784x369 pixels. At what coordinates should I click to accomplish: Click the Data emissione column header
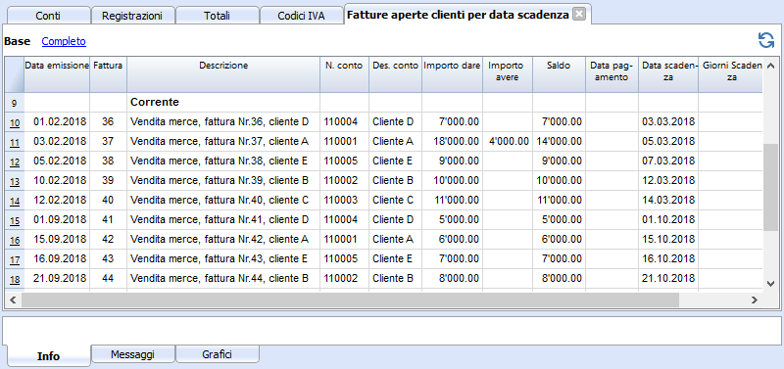pos(57,74)
